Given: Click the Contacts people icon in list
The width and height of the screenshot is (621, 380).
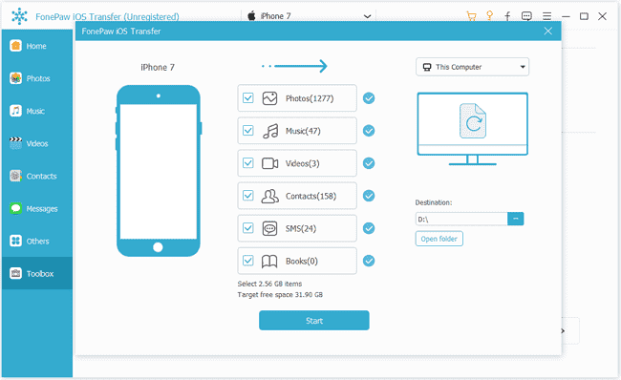Looking at the screenshot, I should 269,196.
